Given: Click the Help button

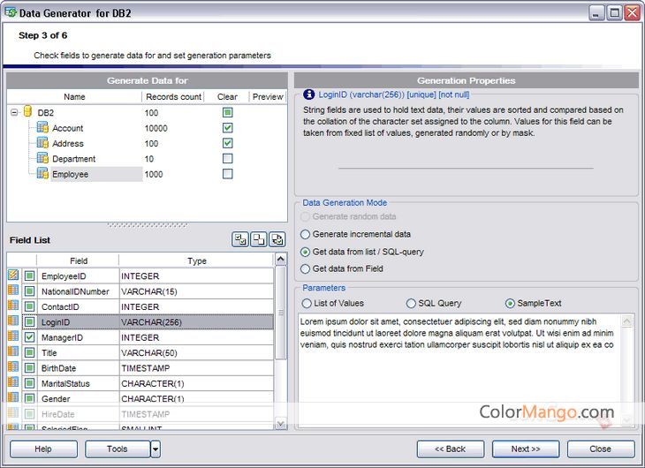Looking at the screenshot, I should pos(43,449).
